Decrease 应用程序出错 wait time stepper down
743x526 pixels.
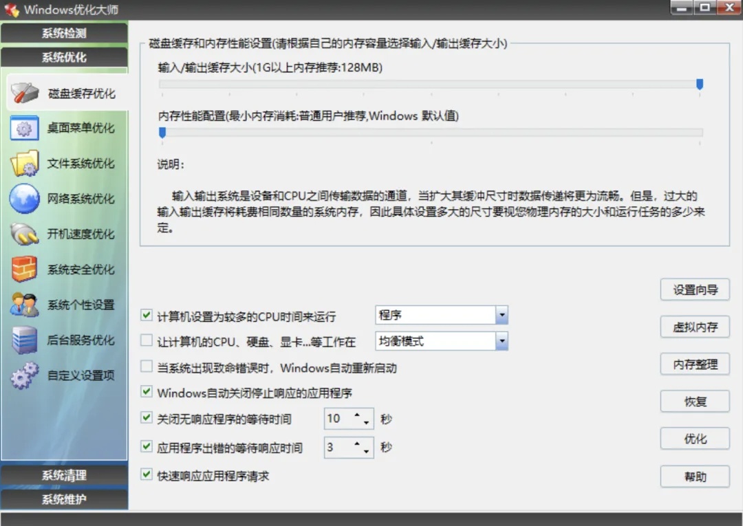pyautogui.click(x=366, y=451)
